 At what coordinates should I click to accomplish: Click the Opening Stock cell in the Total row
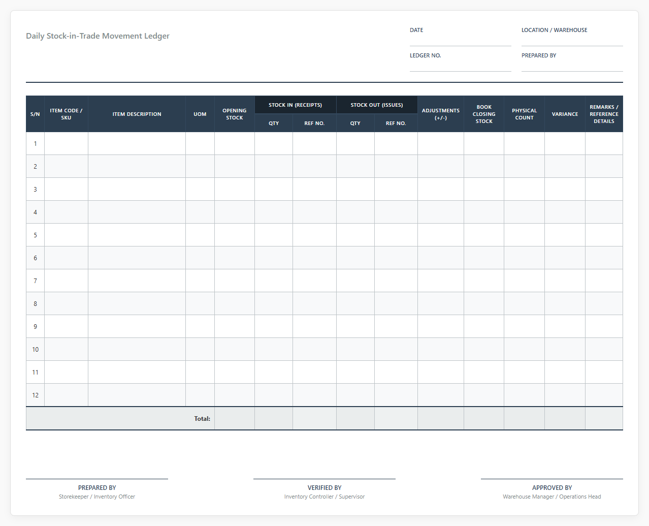pyautogui.click(x=235, y=418)
